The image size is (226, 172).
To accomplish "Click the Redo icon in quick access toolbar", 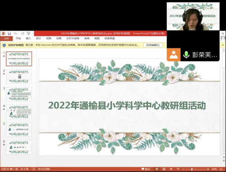I will pyautogui.click(x=23, y=33).
